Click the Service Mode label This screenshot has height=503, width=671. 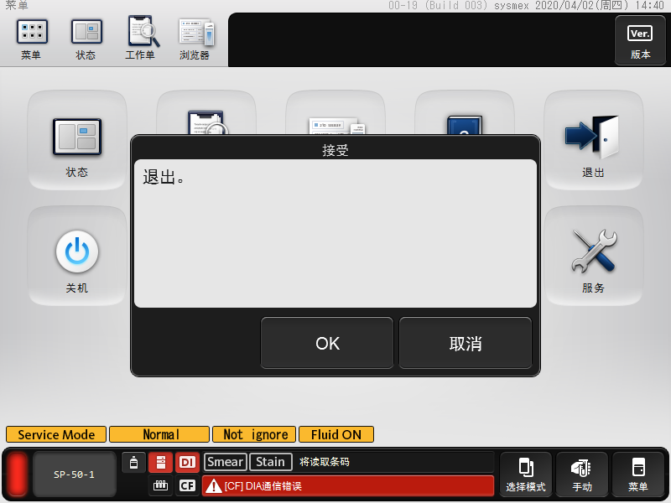click(56, 434)
